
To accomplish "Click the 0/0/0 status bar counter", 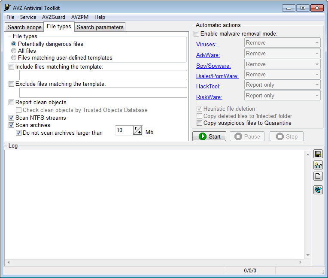I will coord(250,271).
